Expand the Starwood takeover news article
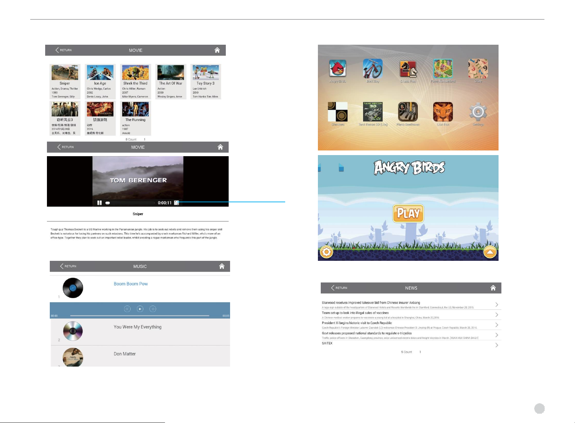Screen dimensions: 575x423 click(x=497, y=304)
